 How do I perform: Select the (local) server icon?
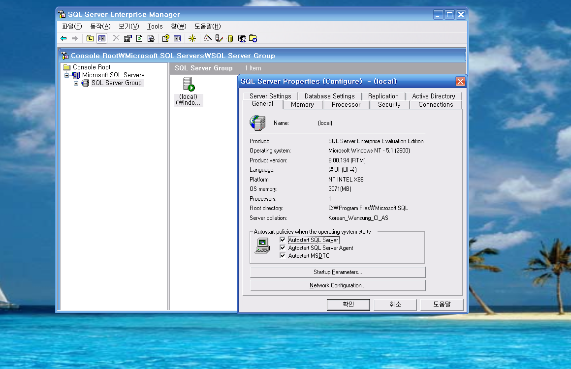coord(189,84)
